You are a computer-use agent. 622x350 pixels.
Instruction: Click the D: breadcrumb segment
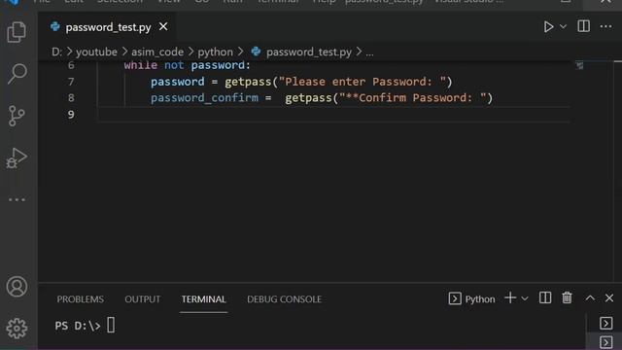(56, 52)
